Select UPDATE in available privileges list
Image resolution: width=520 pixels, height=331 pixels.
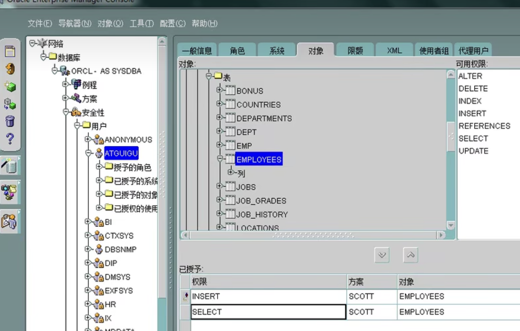[x=473, y=151]
